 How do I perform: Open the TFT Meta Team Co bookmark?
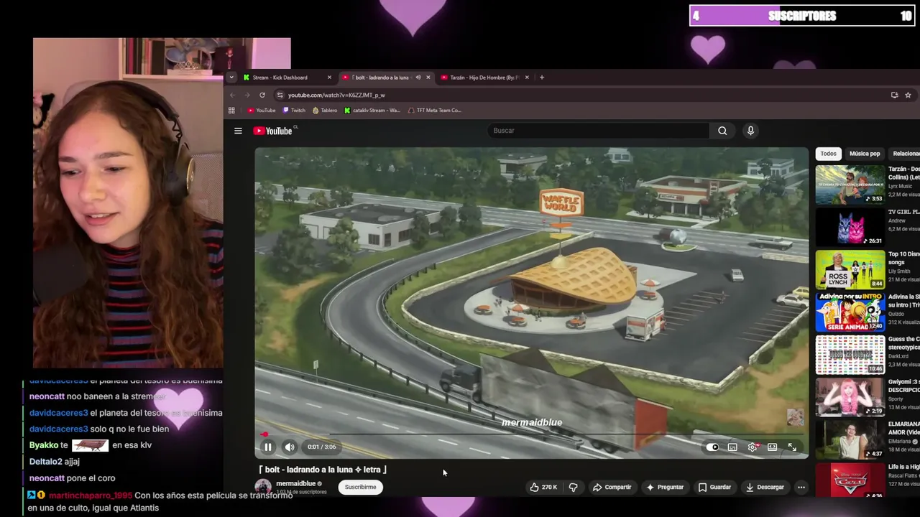coord(434,111)
